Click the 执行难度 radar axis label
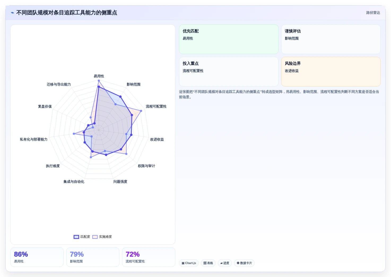Image resolution: width=391 pixels, height=277 pixels. (53, 166)
